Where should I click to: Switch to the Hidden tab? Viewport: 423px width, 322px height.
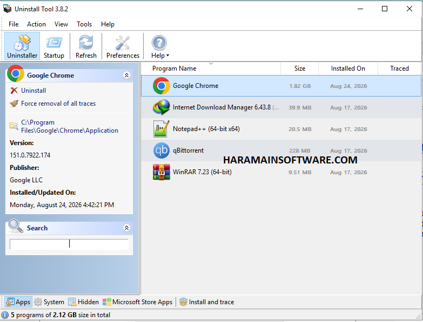click(84, 302)
